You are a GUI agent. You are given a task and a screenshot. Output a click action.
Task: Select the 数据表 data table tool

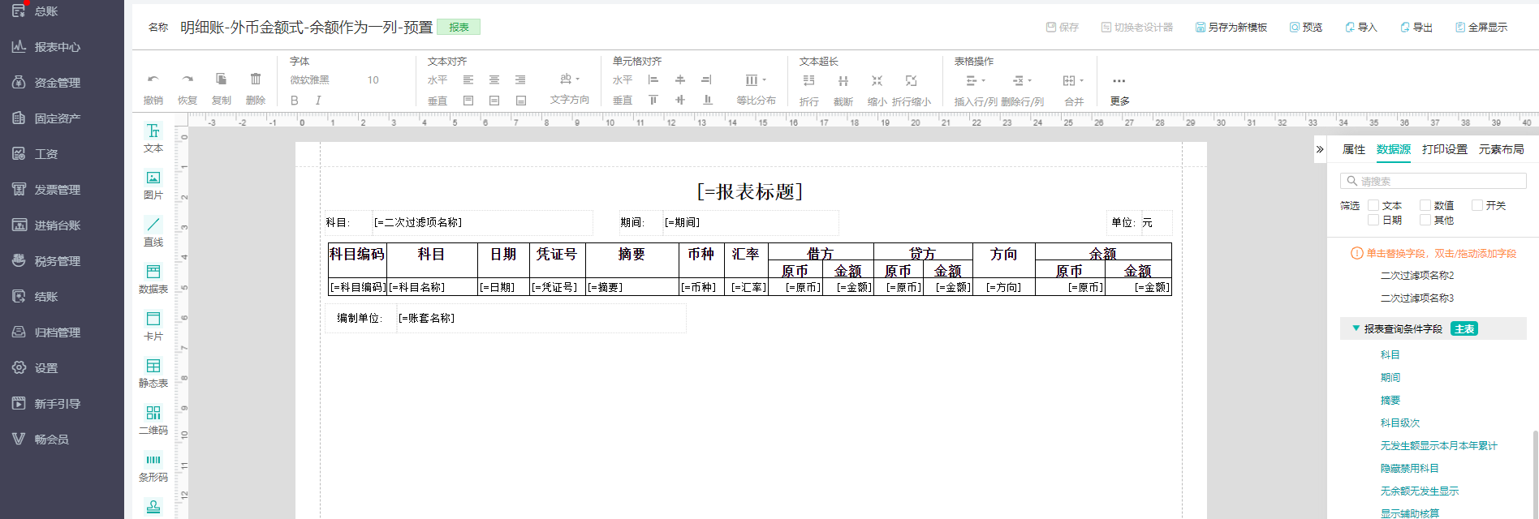tap(153, 278)
